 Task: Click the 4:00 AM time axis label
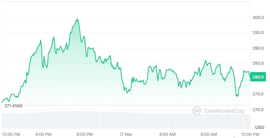click(168, 134)
